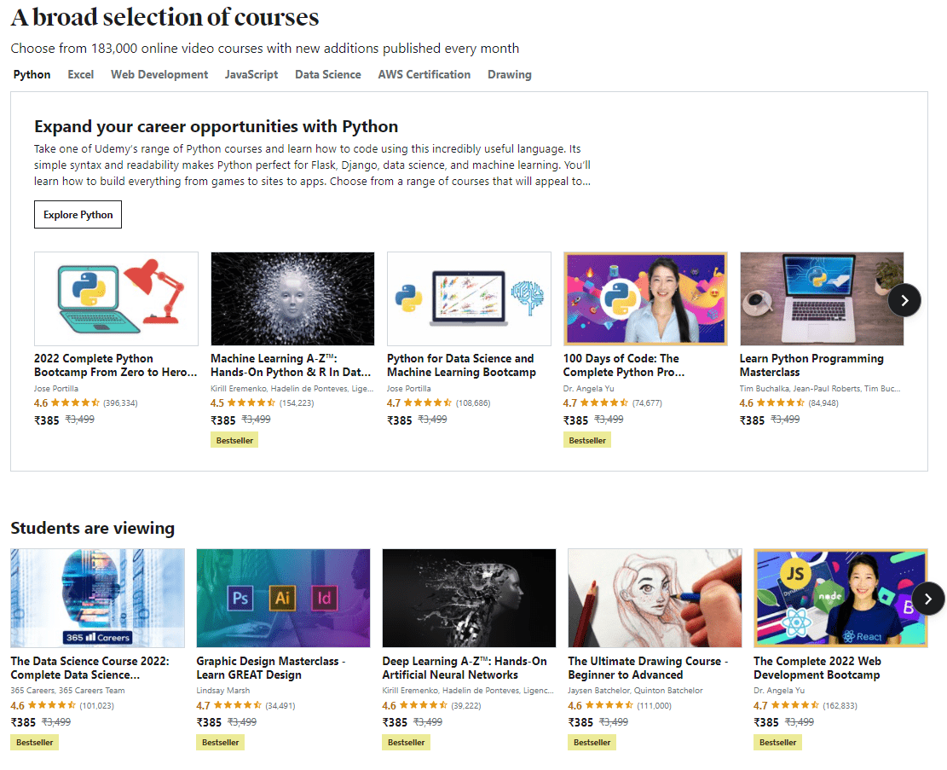The width and height of the screenshot is (947, 770).
Task: Click the Ultimate Drawing Course thumbnail
Action: click(654, 598)
